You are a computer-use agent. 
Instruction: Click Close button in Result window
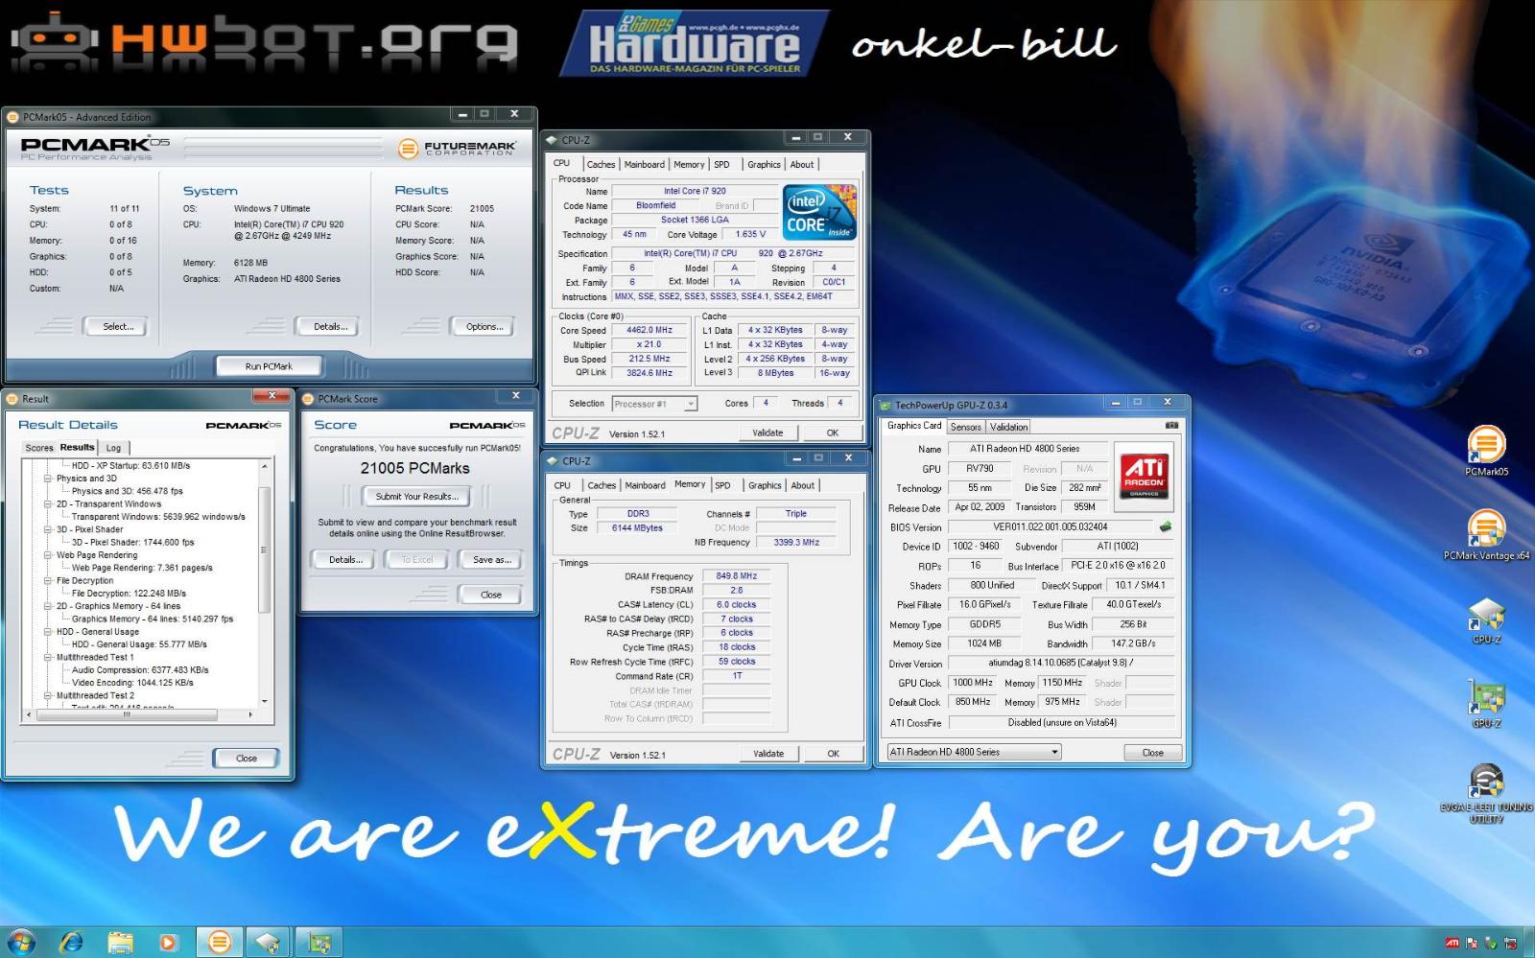[x=246, y=759]
